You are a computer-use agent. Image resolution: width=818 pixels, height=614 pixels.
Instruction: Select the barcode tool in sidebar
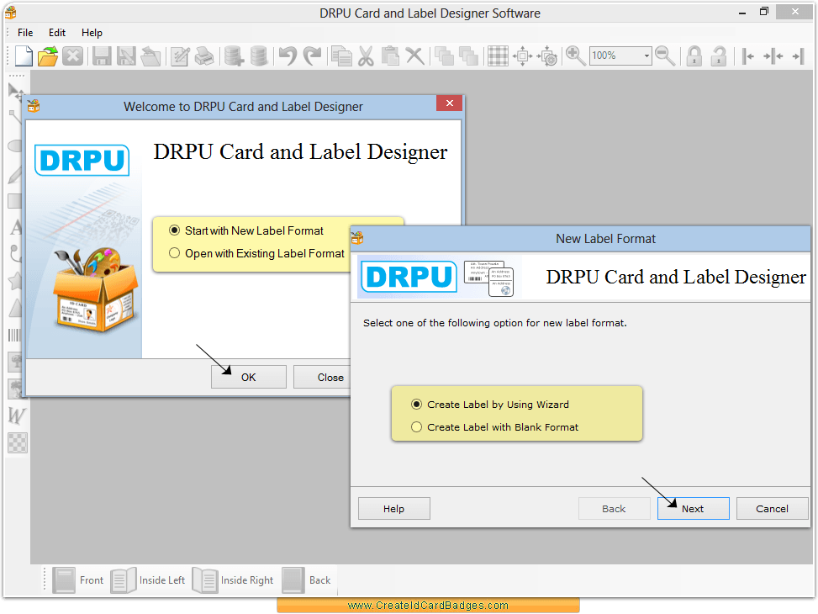click(14, 336)
